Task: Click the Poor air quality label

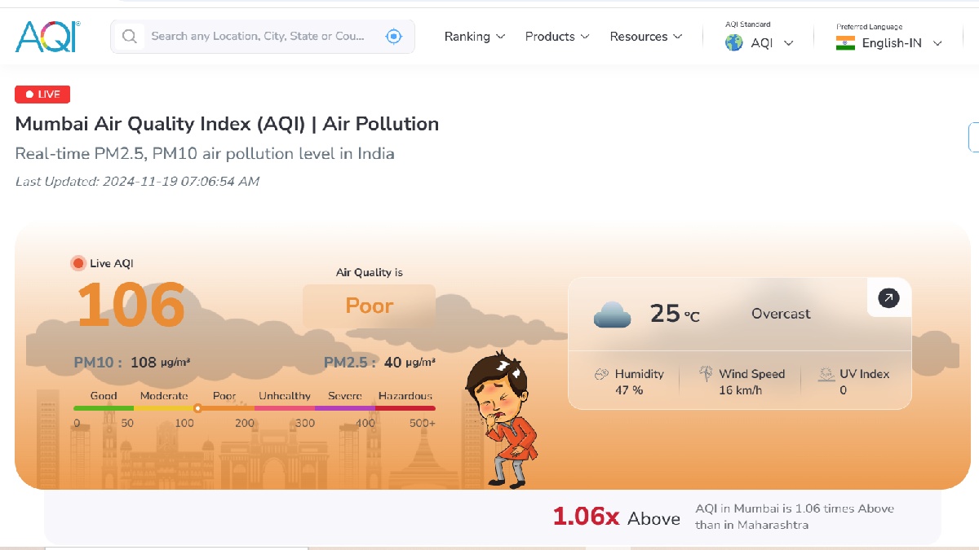Action: [x=369, y=306]
